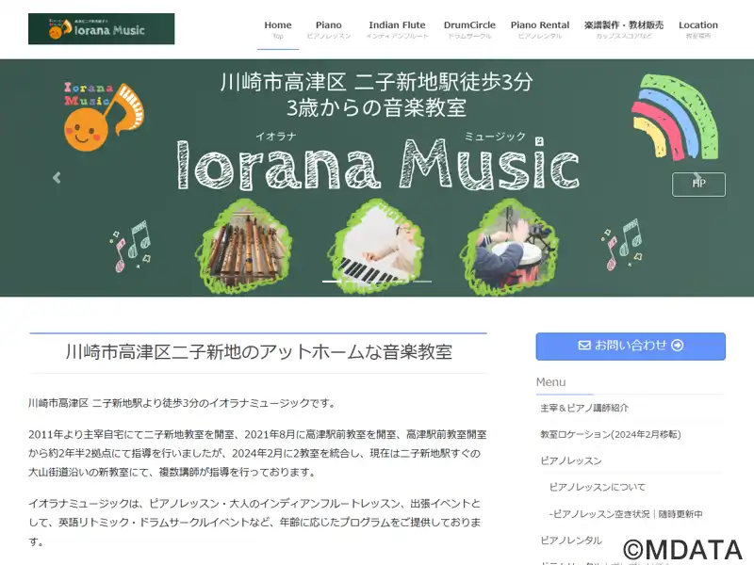
Task: Go to previous carousel slide arrow
Action: point(57,178)
